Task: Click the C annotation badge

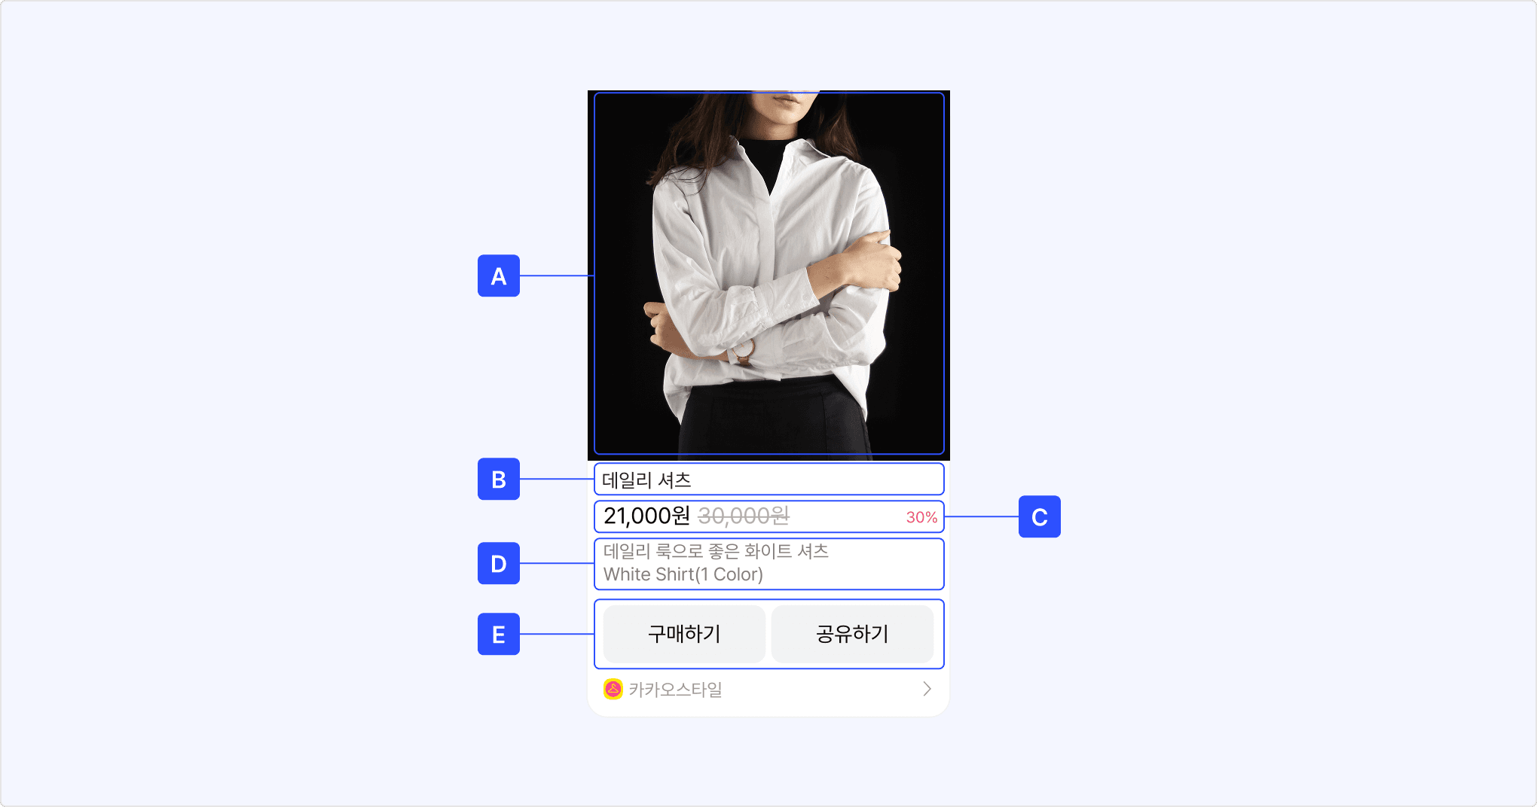Action: click(x=1040, y=516)
